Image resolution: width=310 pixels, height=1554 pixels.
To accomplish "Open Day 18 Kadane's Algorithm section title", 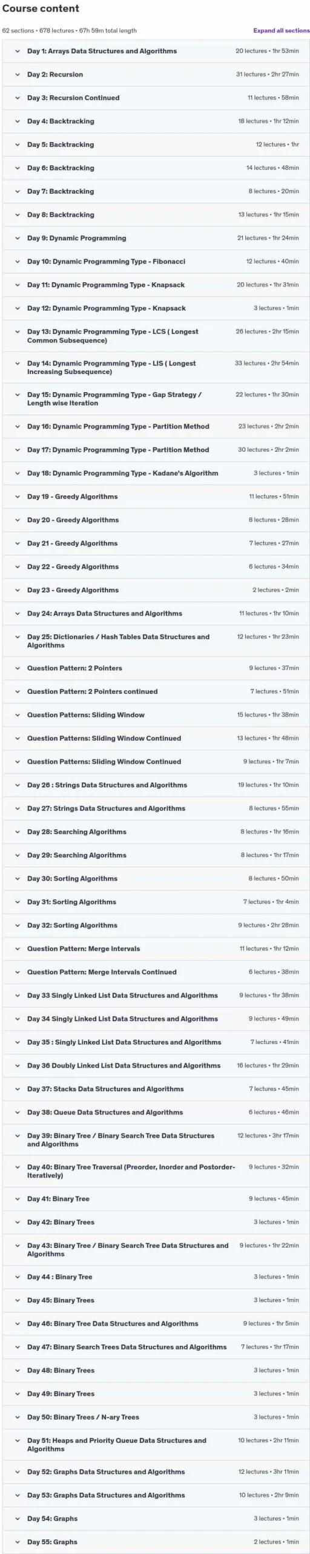I will [122, 473].
